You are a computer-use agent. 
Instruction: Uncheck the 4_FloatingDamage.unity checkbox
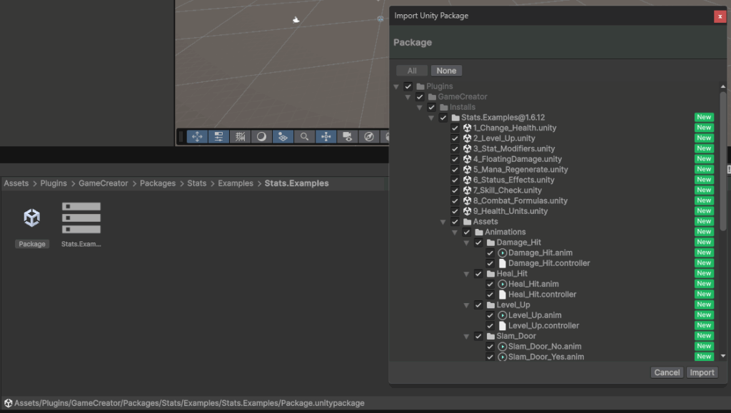tap(455, 159)
